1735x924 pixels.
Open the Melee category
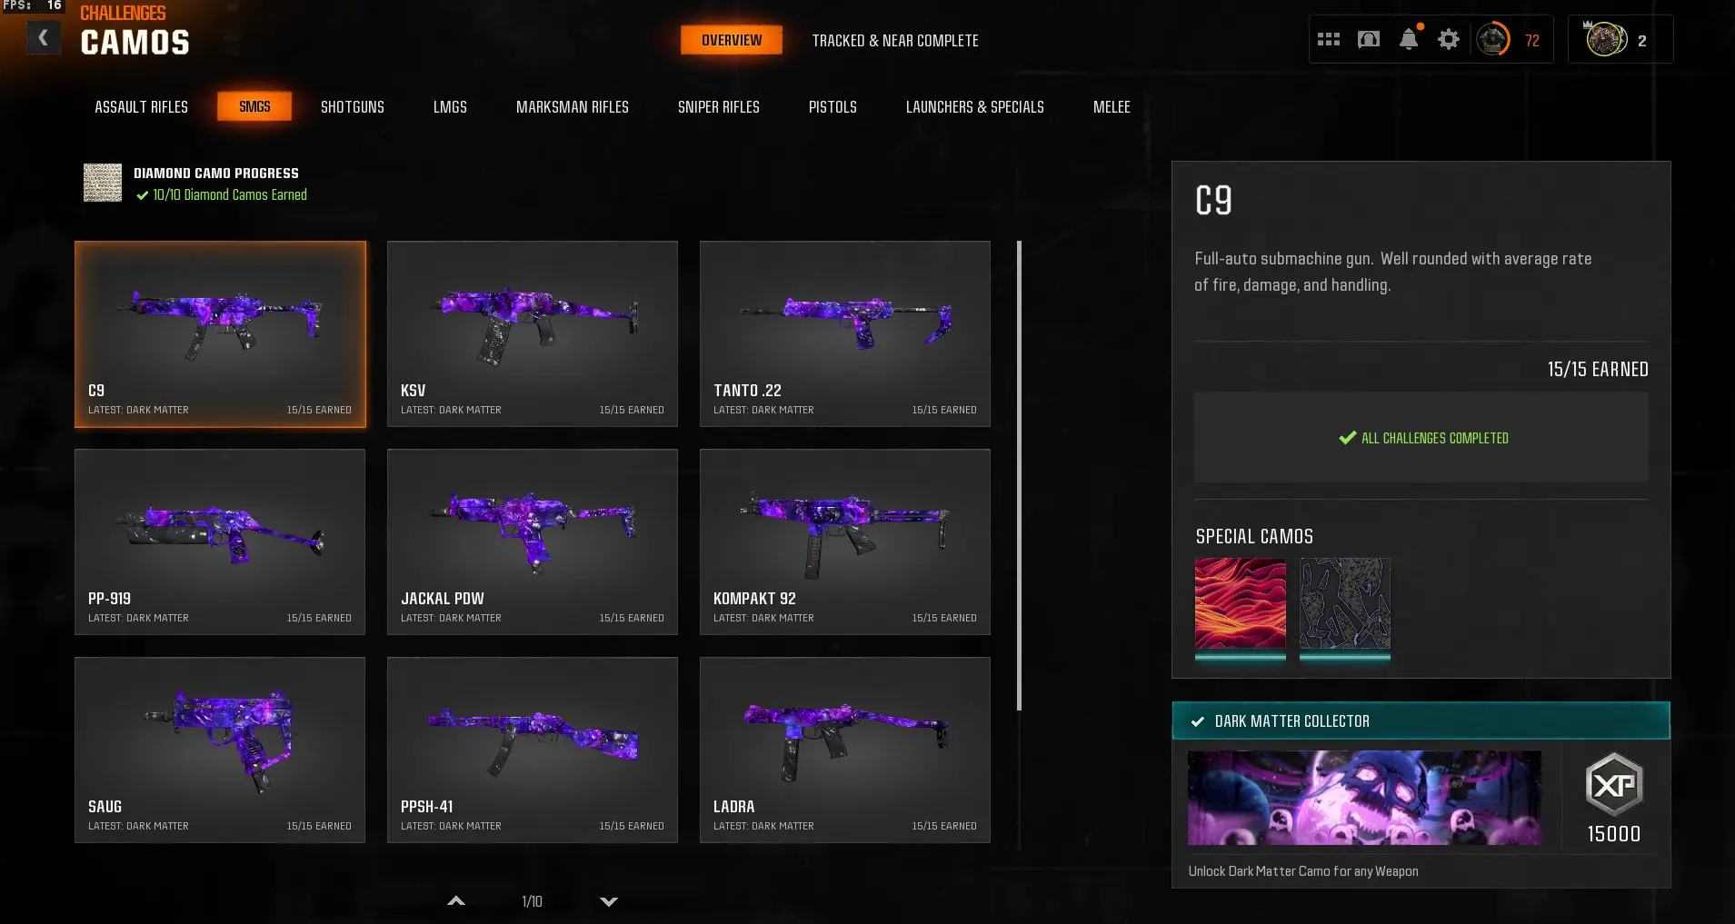coord(1112,107)
